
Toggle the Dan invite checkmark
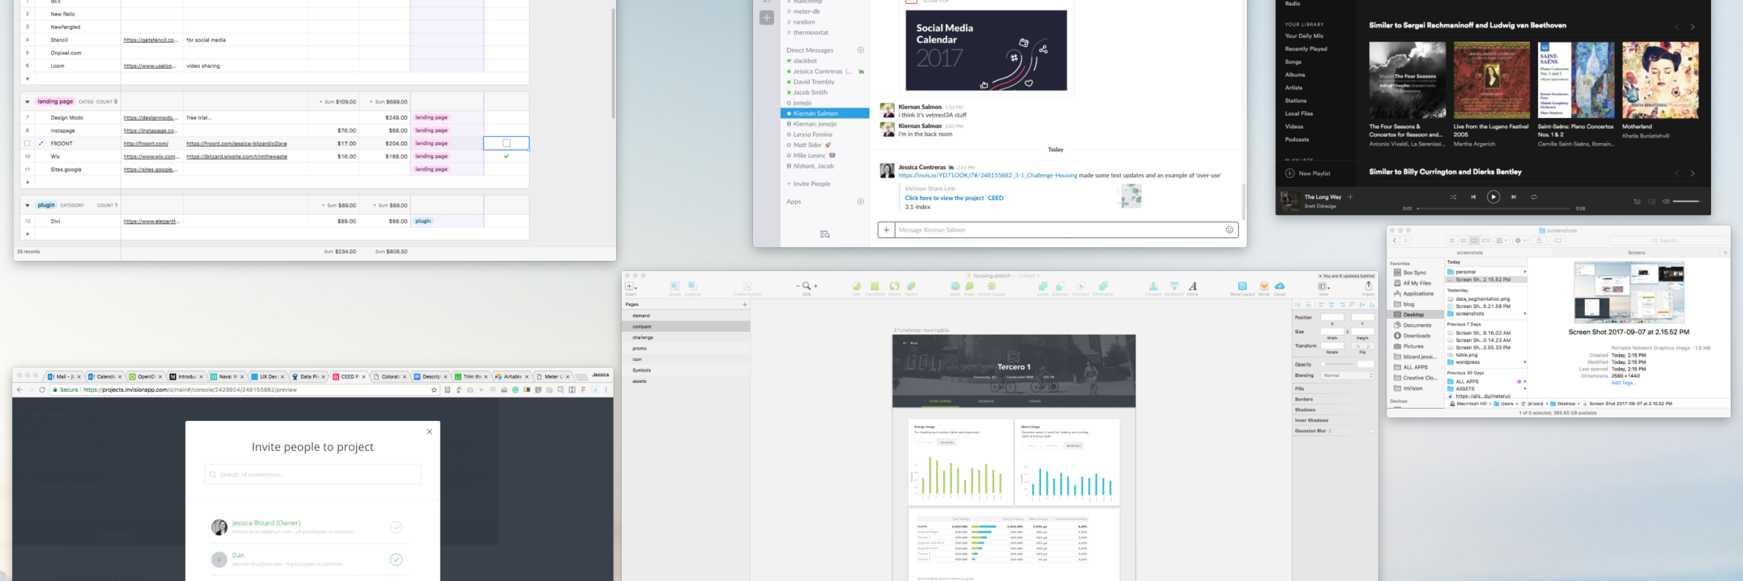(x=396, y=560)
